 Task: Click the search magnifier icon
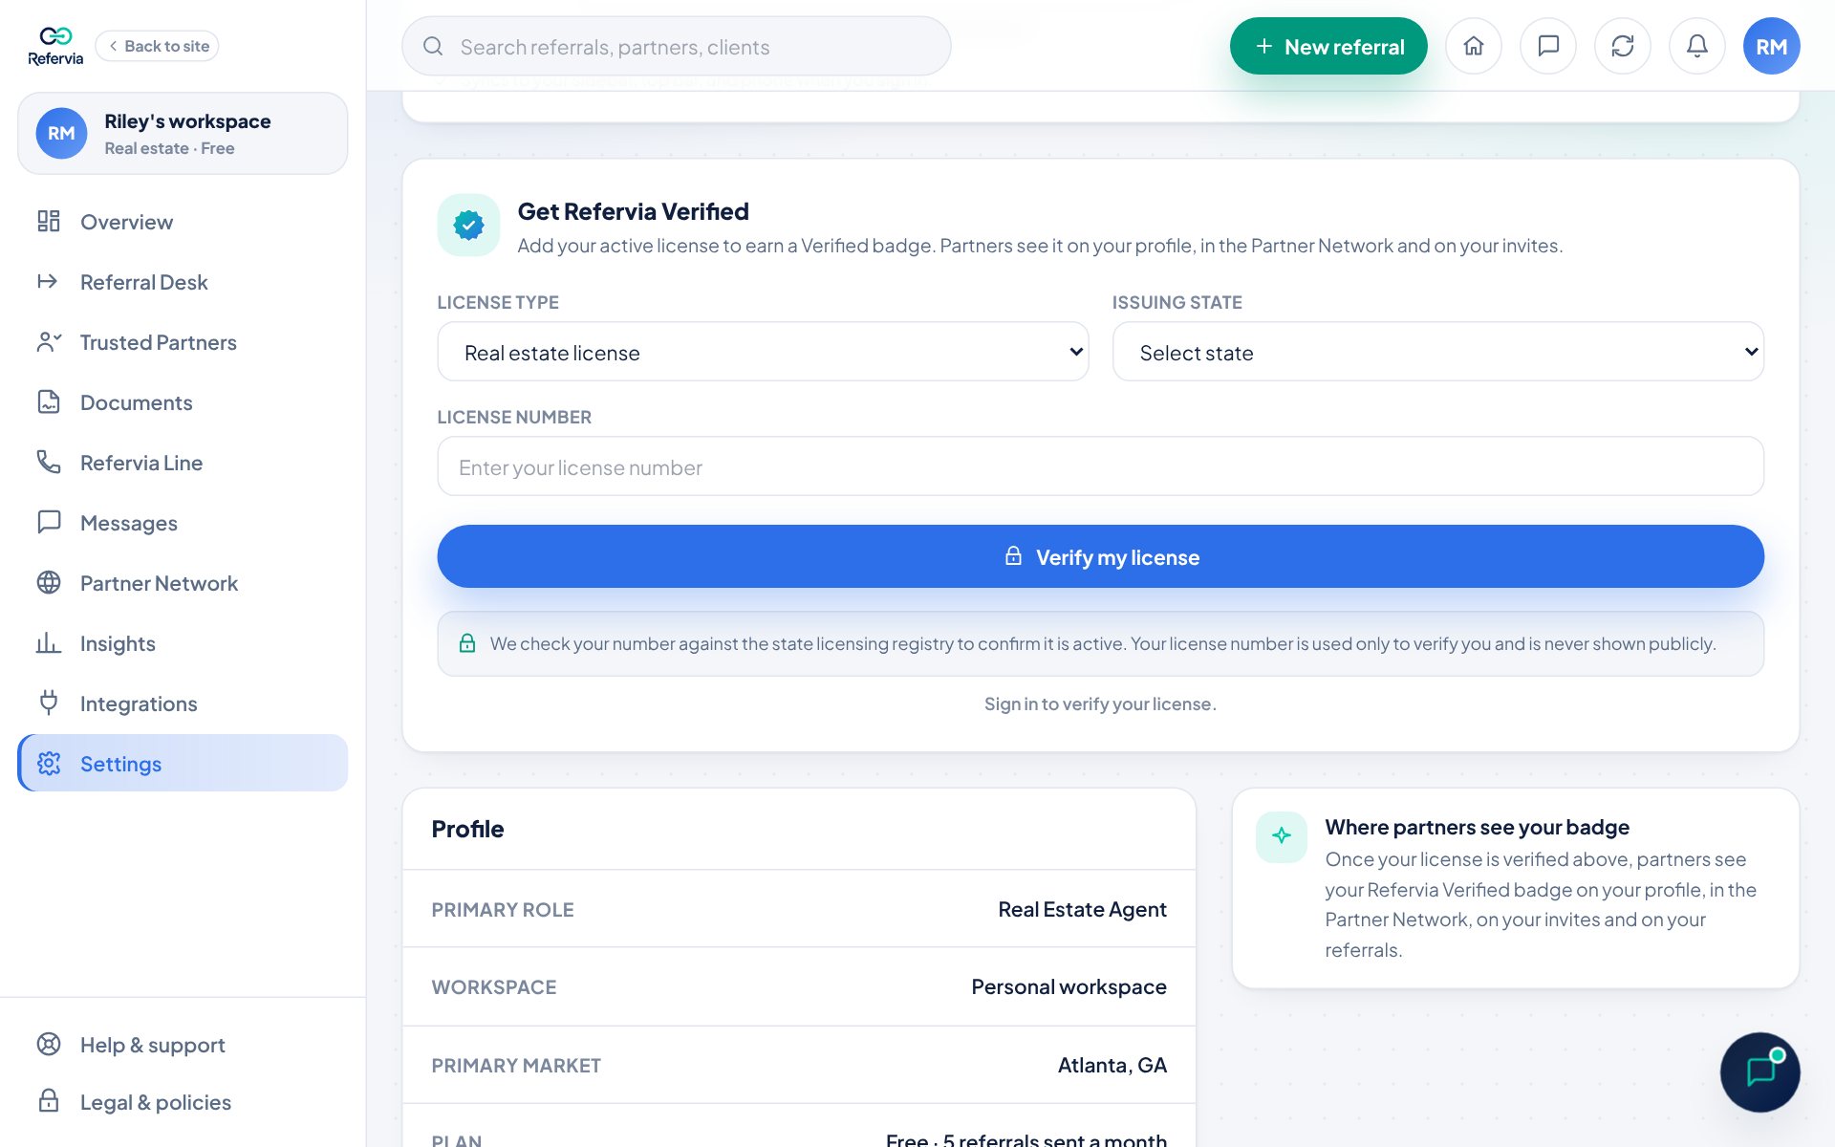click(x=433, y=46)
